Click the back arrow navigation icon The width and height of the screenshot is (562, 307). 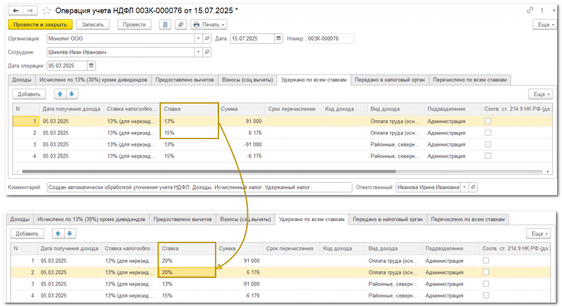16,11
